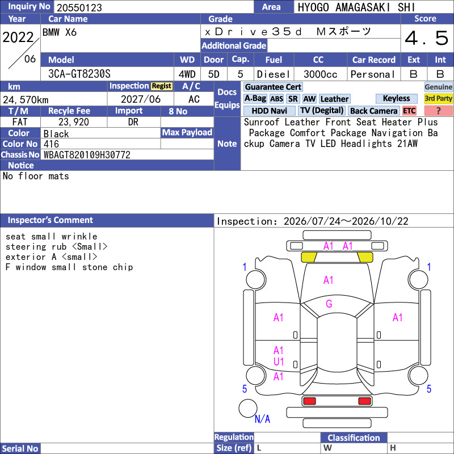454x454 pixels.
Task: Select the AW alloy wheel badge
Action: (309, 99)
